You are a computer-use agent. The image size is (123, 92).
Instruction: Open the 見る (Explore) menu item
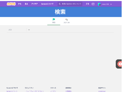tap(26, 4)
